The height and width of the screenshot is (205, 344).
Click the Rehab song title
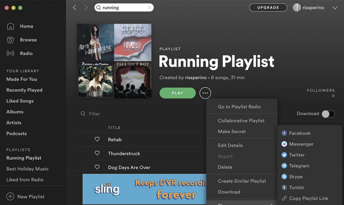tap(115, 139)
